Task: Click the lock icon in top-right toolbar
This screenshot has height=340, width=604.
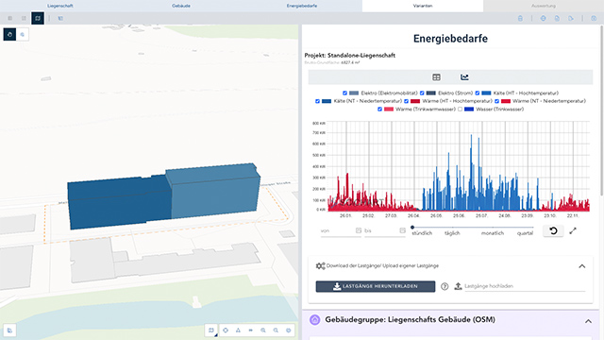Action: 520,18
